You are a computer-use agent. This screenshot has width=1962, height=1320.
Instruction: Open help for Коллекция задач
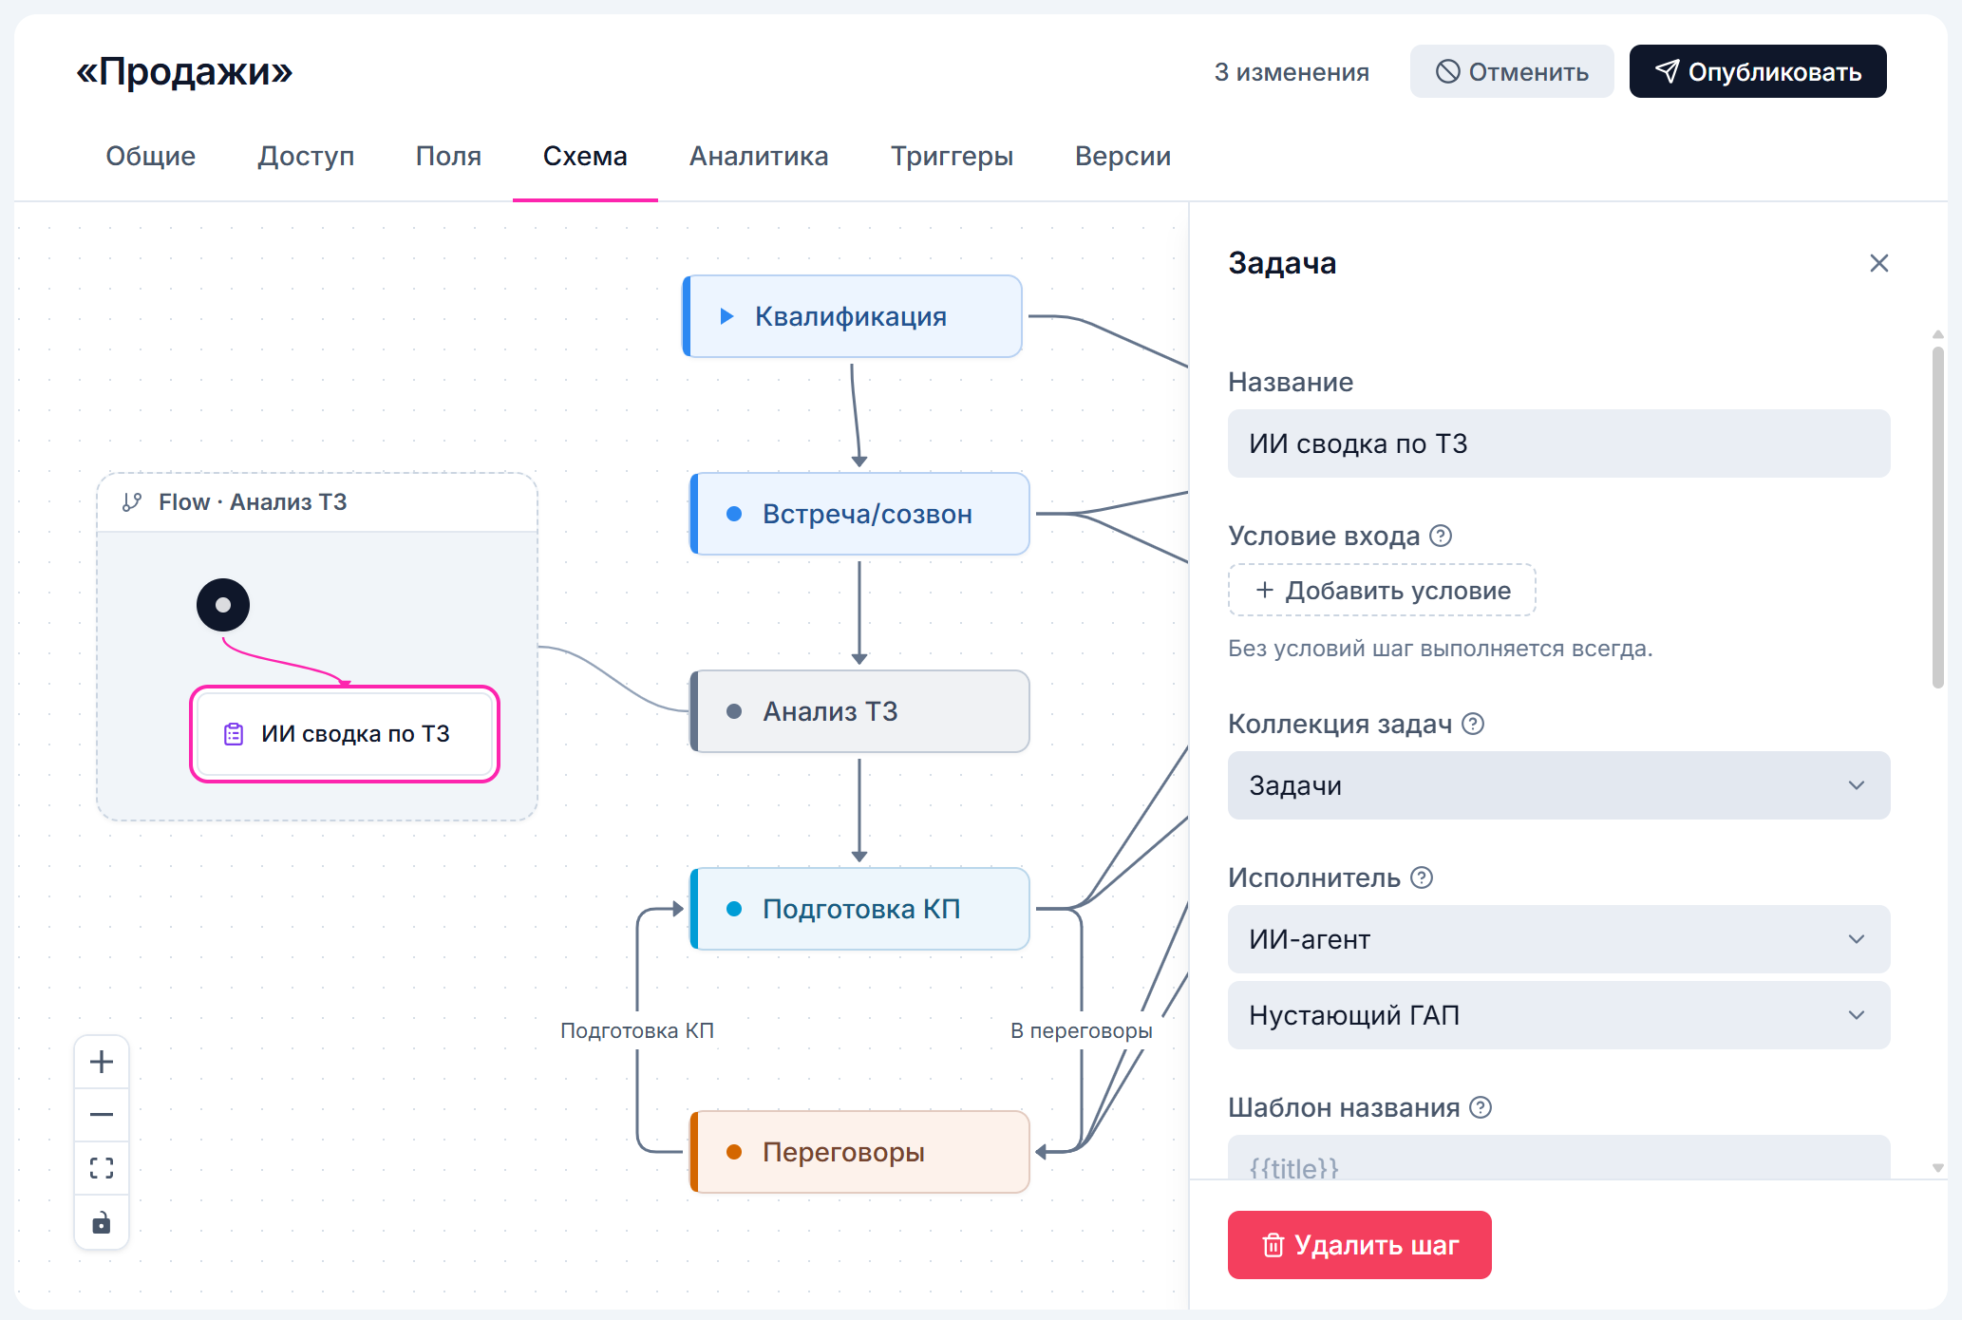[x=1473, y=724]
